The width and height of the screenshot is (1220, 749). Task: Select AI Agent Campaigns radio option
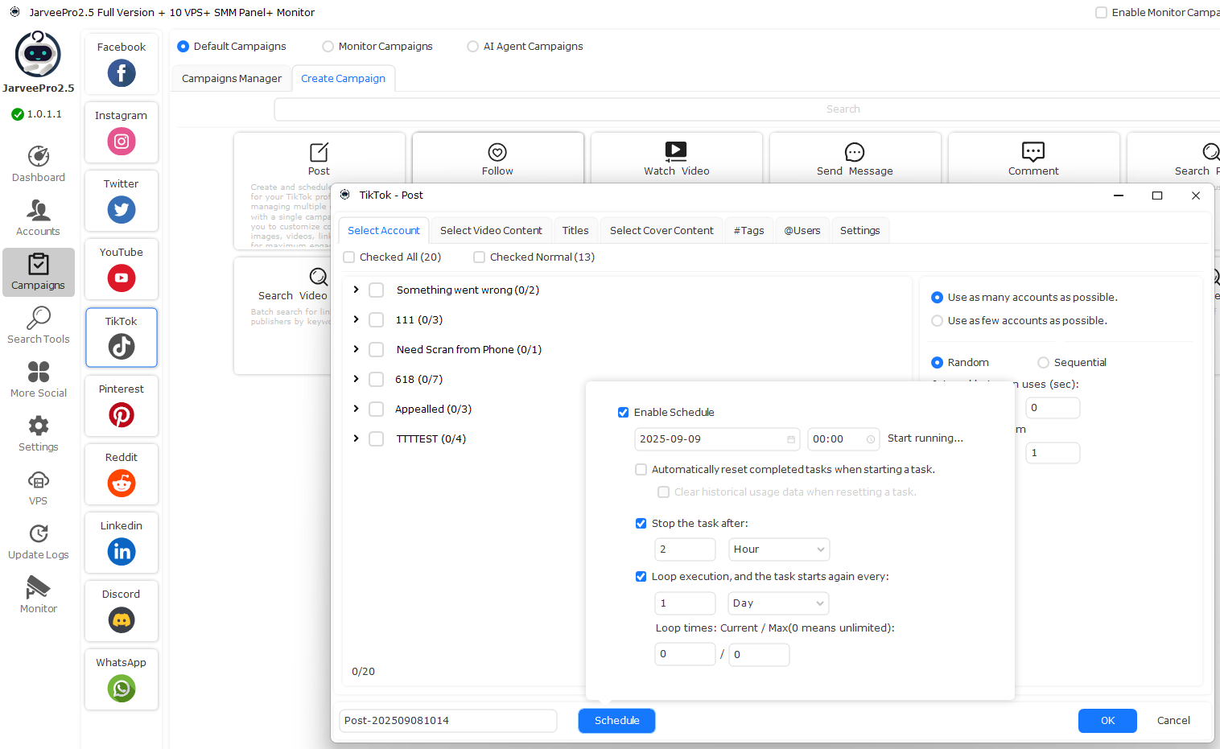(473, 47)
